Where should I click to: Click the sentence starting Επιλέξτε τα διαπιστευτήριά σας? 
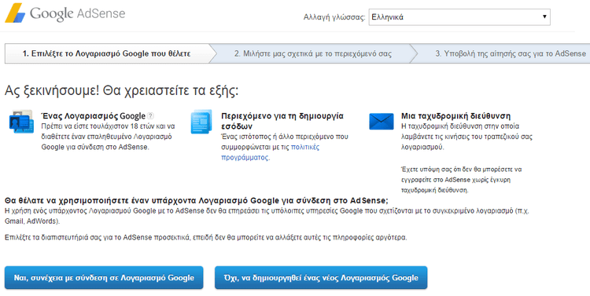coord(206,237)
